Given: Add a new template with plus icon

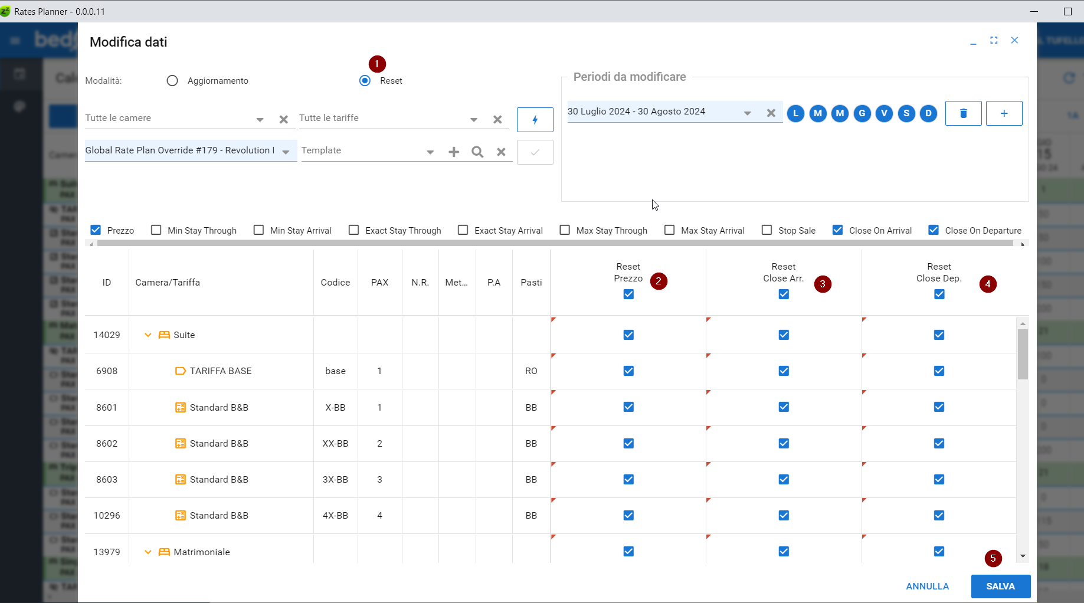Looking at the screenshot, I should click(454, 152).
